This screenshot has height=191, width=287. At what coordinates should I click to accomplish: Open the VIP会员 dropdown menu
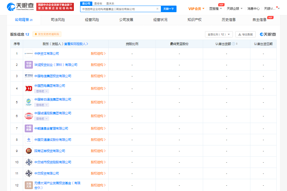pos(196,8)
